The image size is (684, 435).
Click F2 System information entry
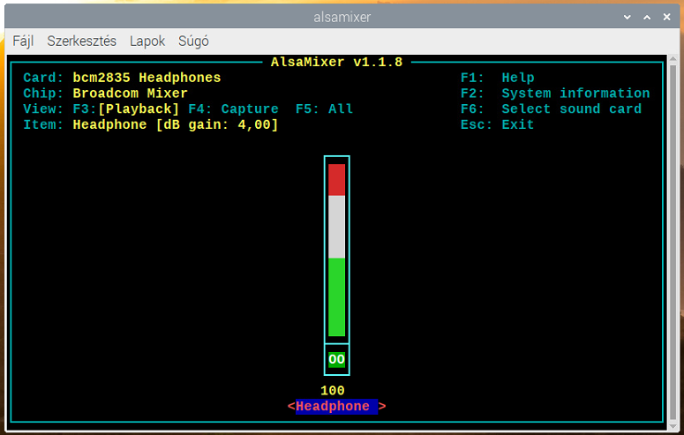555,94
